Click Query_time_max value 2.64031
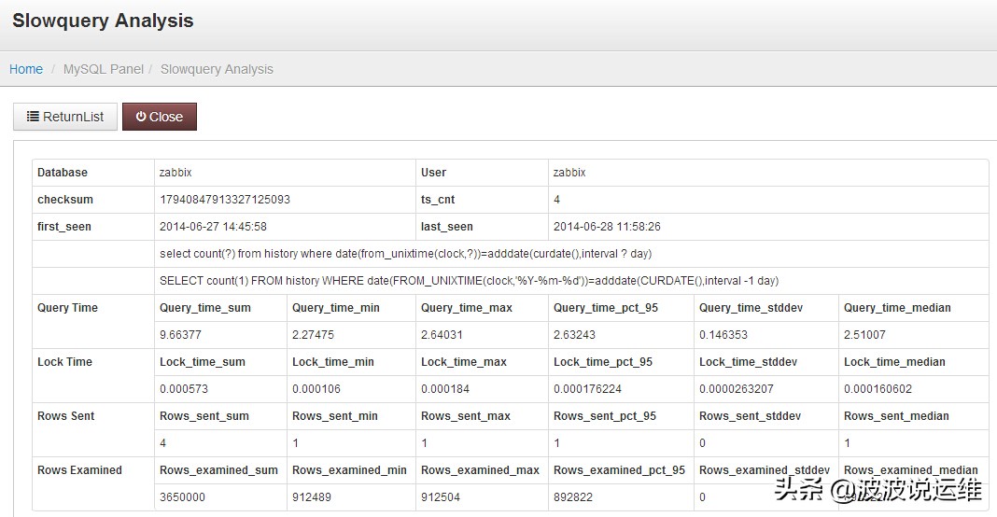997x517 pixels. click(442, 335)
